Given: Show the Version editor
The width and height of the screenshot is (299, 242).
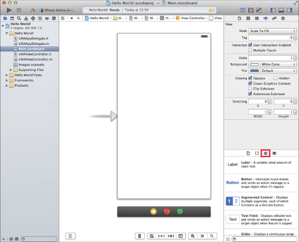Looking at the screenshot, I should [259, 10].
